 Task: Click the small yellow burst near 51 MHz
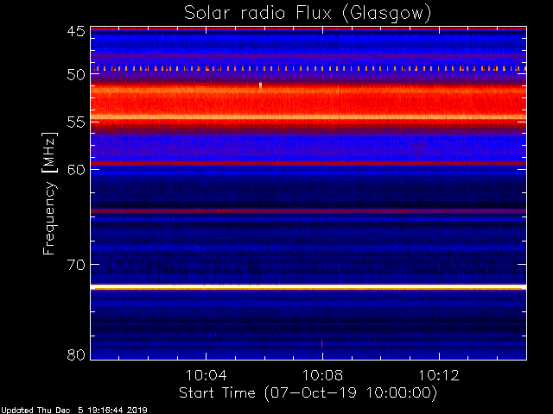(x=260, y=85)
